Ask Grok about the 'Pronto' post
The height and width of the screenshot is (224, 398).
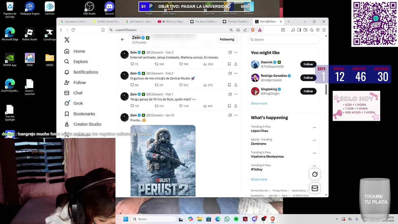tap(230, 115)
